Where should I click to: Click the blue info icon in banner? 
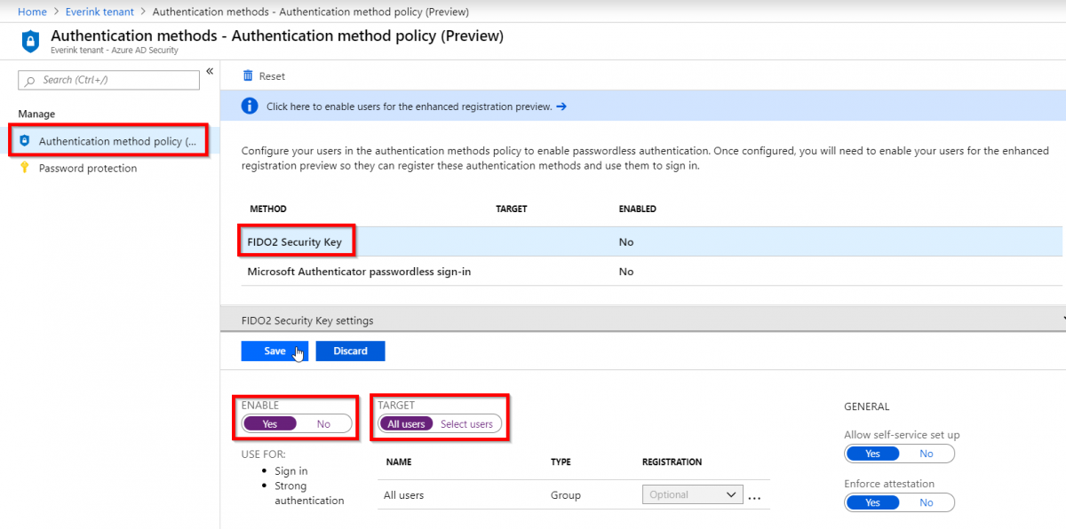coord(251,107)
